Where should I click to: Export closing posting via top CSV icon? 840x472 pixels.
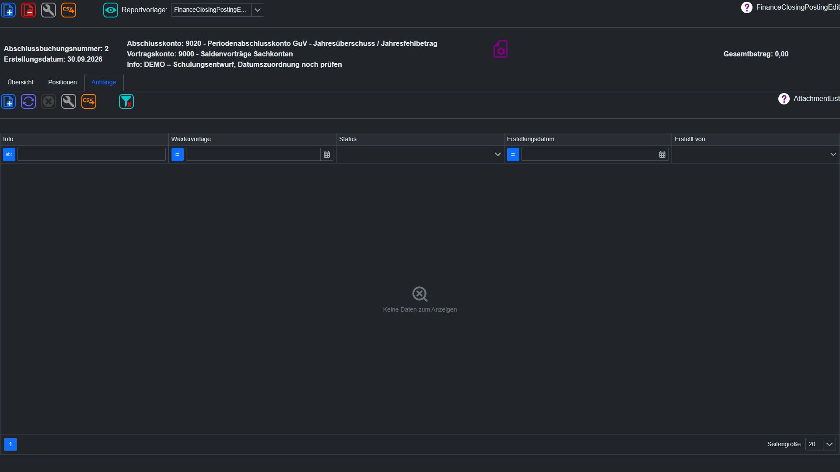click(x=69, y=10)
